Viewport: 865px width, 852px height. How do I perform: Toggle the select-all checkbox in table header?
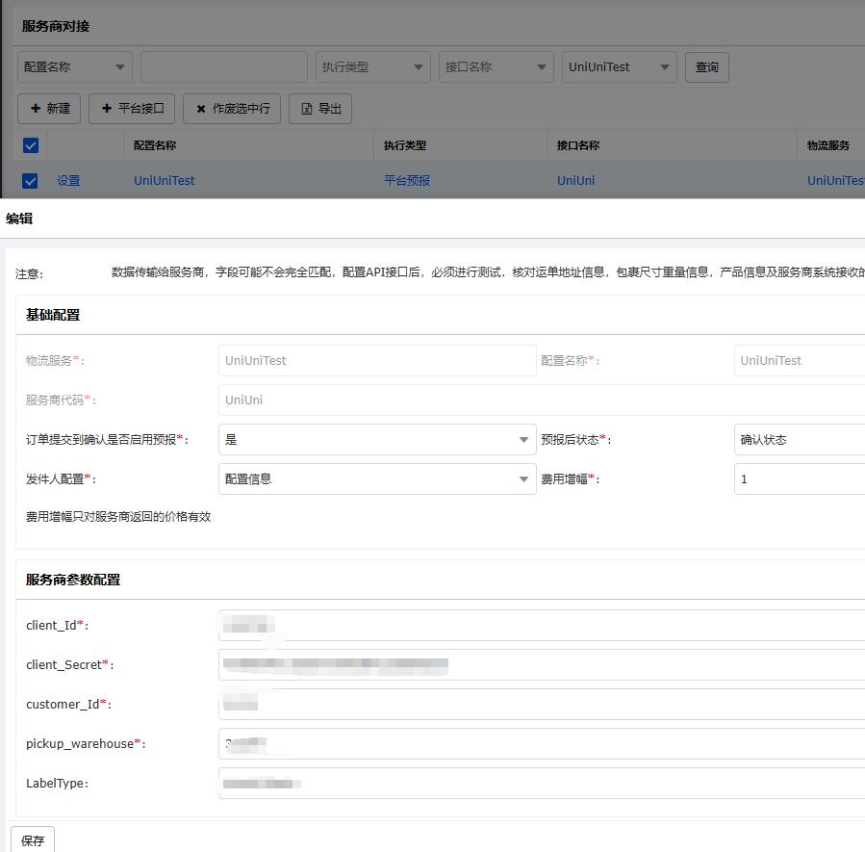click(31, 145)
